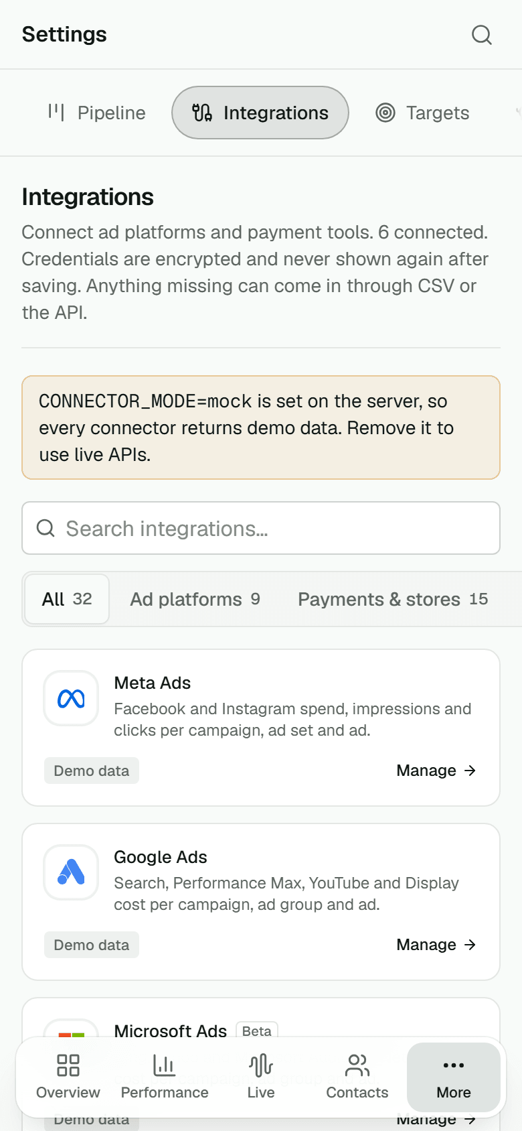Click the arrow next to Google Ads Manage
The image size is (522, 1131).
pos(470,945)
